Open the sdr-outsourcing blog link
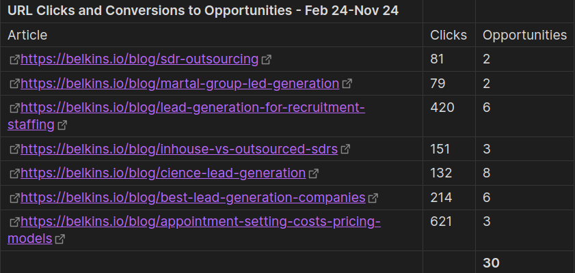 click(139, 59)
